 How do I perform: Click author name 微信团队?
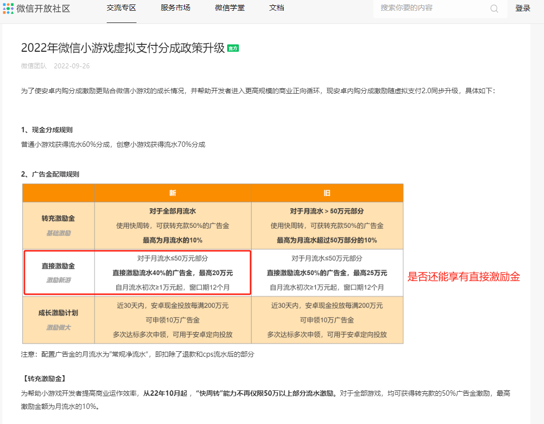(x=34, y=66)
